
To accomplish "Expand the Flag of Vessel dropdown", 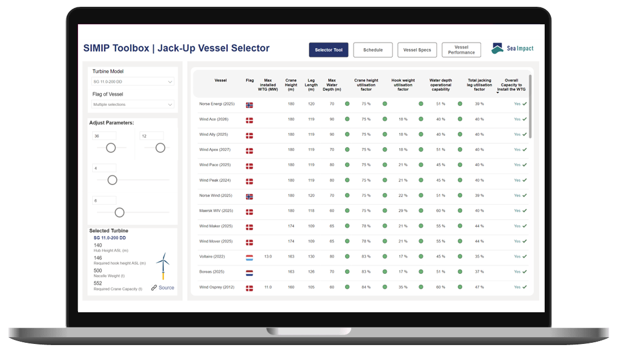I will (x=133, y=105).
